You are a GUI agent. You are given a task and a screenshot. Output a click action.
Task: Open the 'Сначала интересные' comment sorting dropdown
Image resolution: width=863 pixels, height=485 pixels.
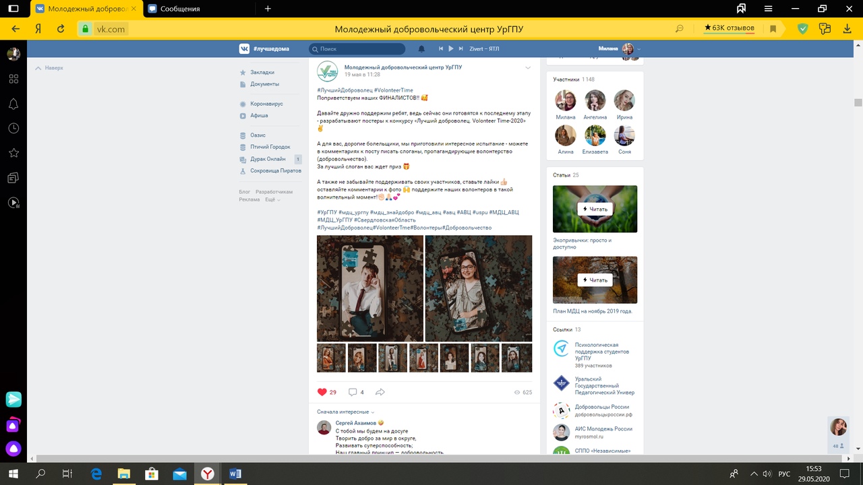tap(345, 412)
